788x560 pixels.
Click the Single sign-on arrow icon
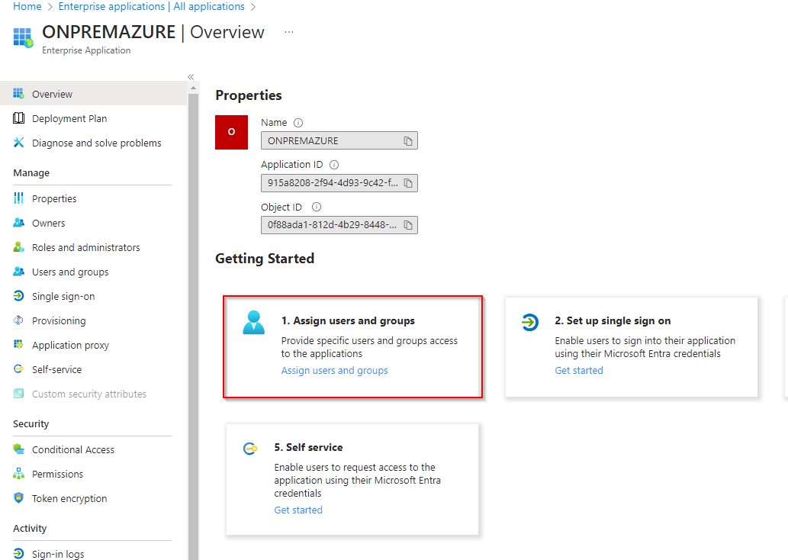pos(18,295)
